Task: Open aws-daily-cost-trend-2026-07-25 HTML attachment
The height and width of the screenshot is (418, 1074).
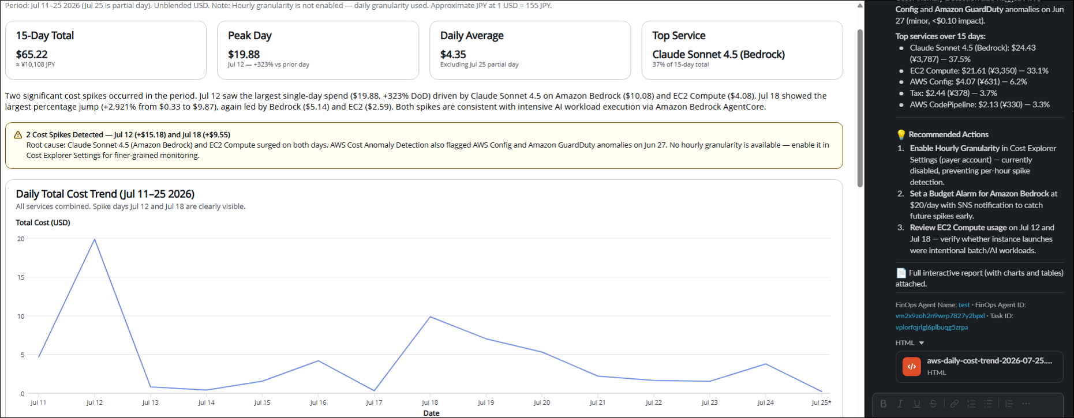Action: click(x=979, y=367)
